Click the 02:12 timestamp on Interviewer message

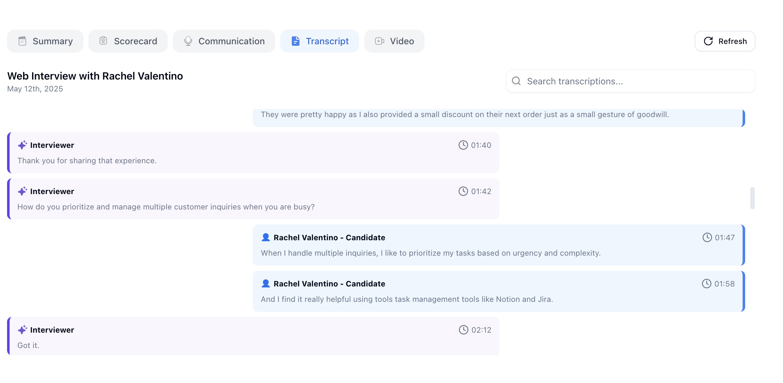(481, 330)
